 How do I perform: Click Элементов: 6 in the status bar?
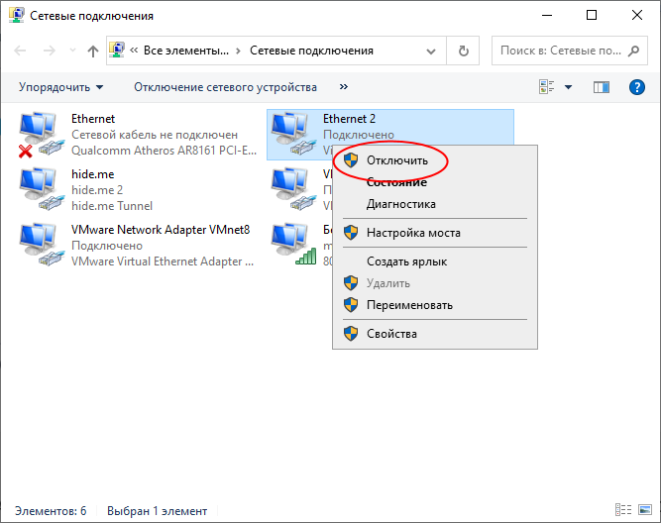tap(51, 511)
